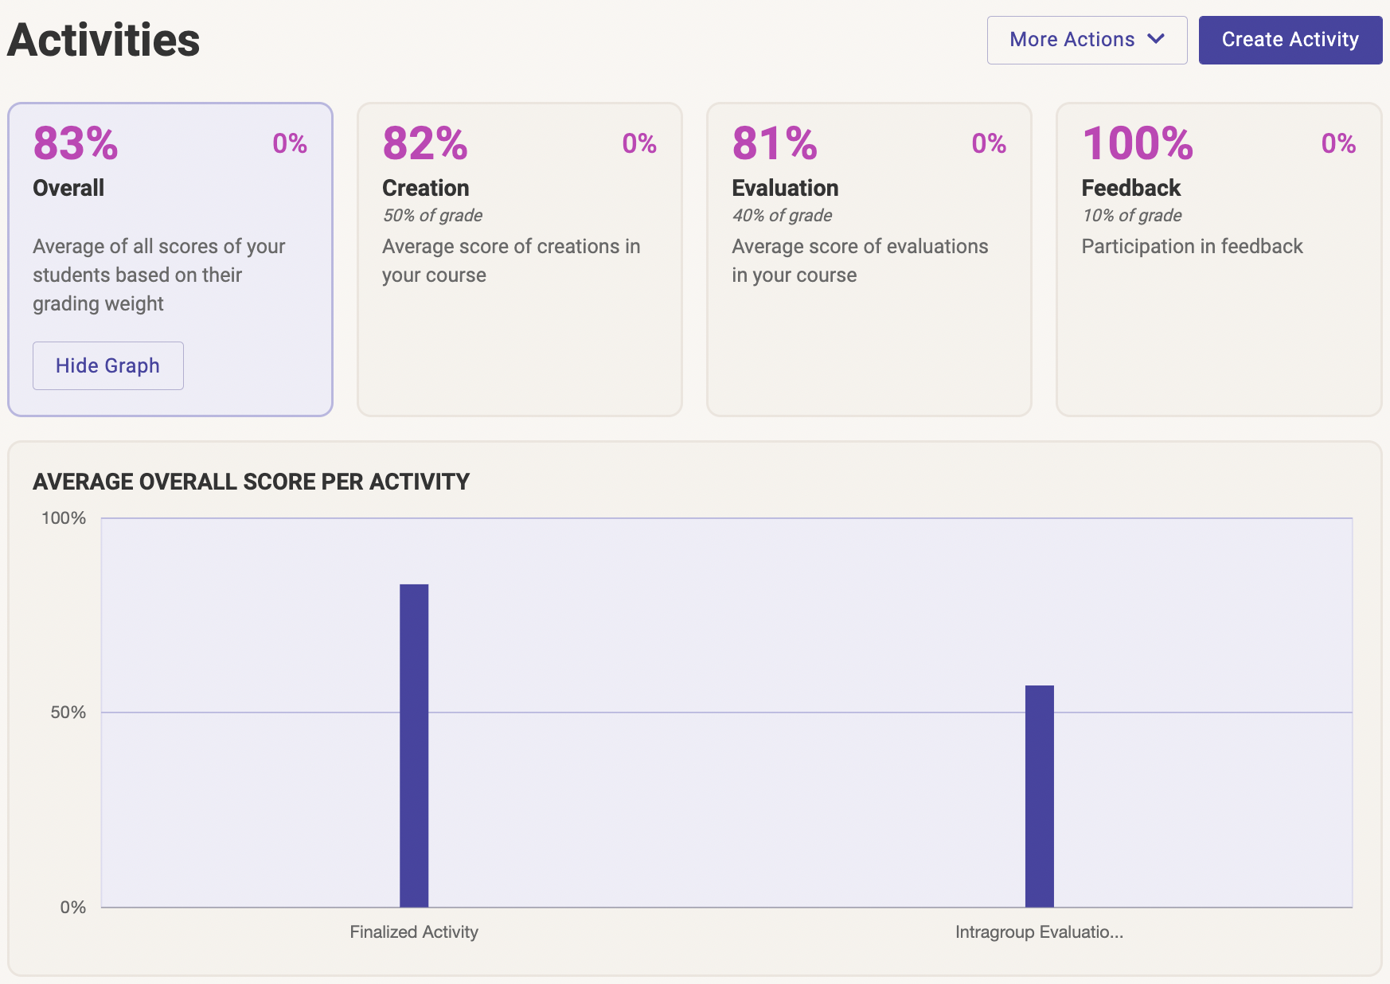1390x984 pixels.
Task: Click the Intragroup Evaluatio... label
Action: point(1040,931)
